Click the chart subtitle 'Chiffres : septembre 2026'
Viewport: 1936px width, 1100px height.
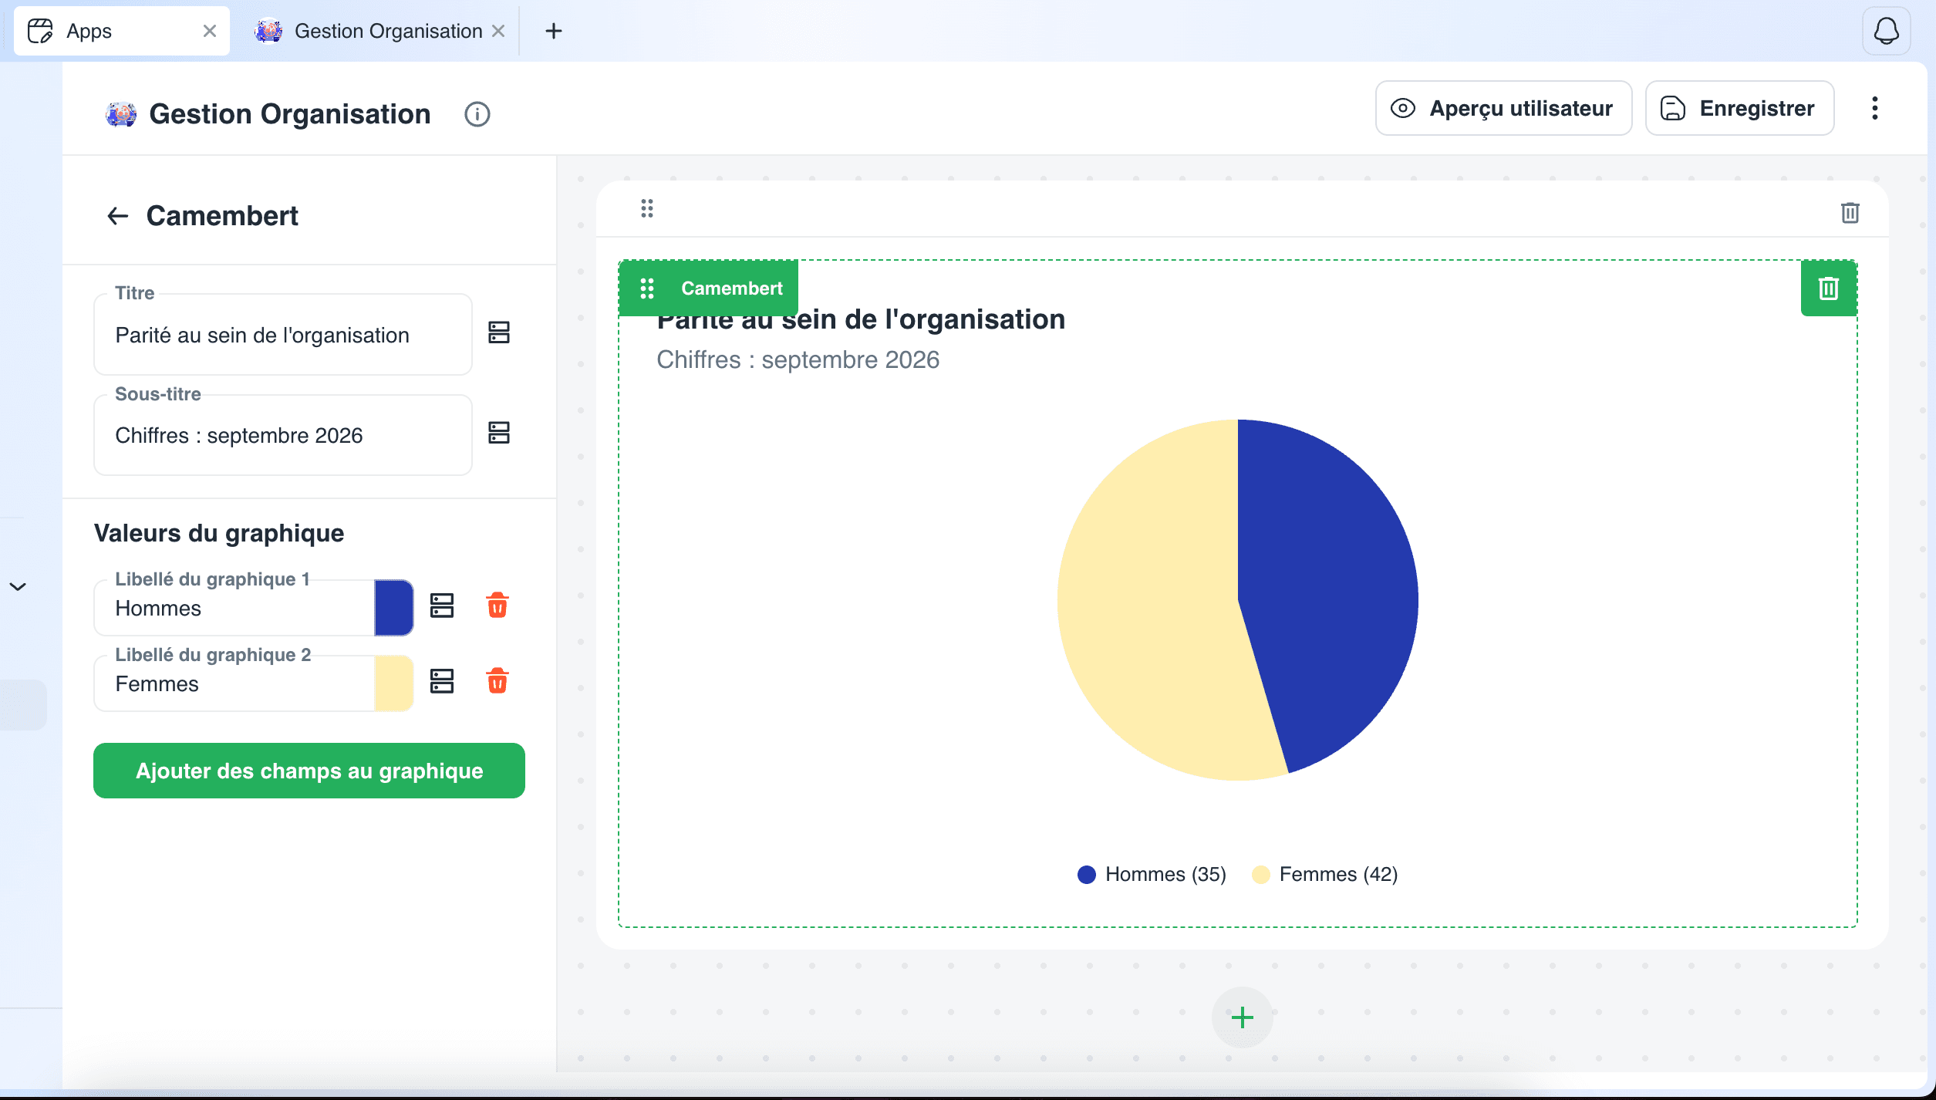click(798, 359)
